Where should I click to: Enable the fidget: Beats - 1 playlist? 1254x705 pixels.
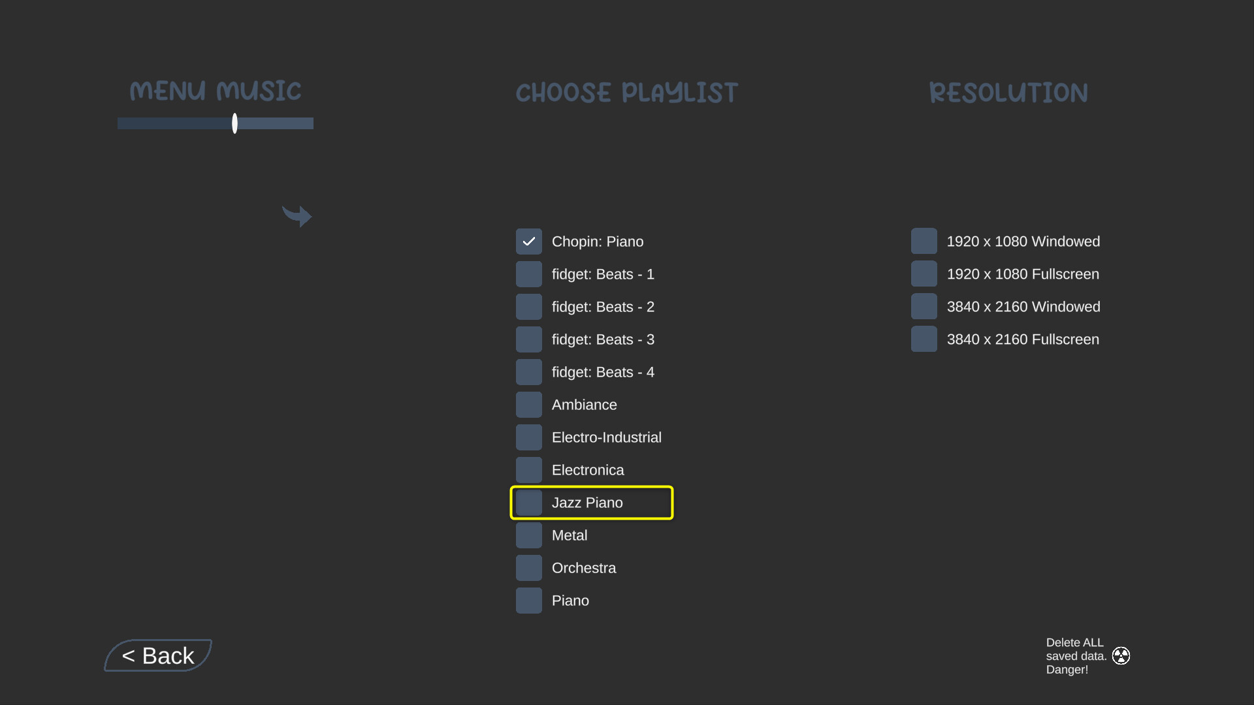(529, 274)
